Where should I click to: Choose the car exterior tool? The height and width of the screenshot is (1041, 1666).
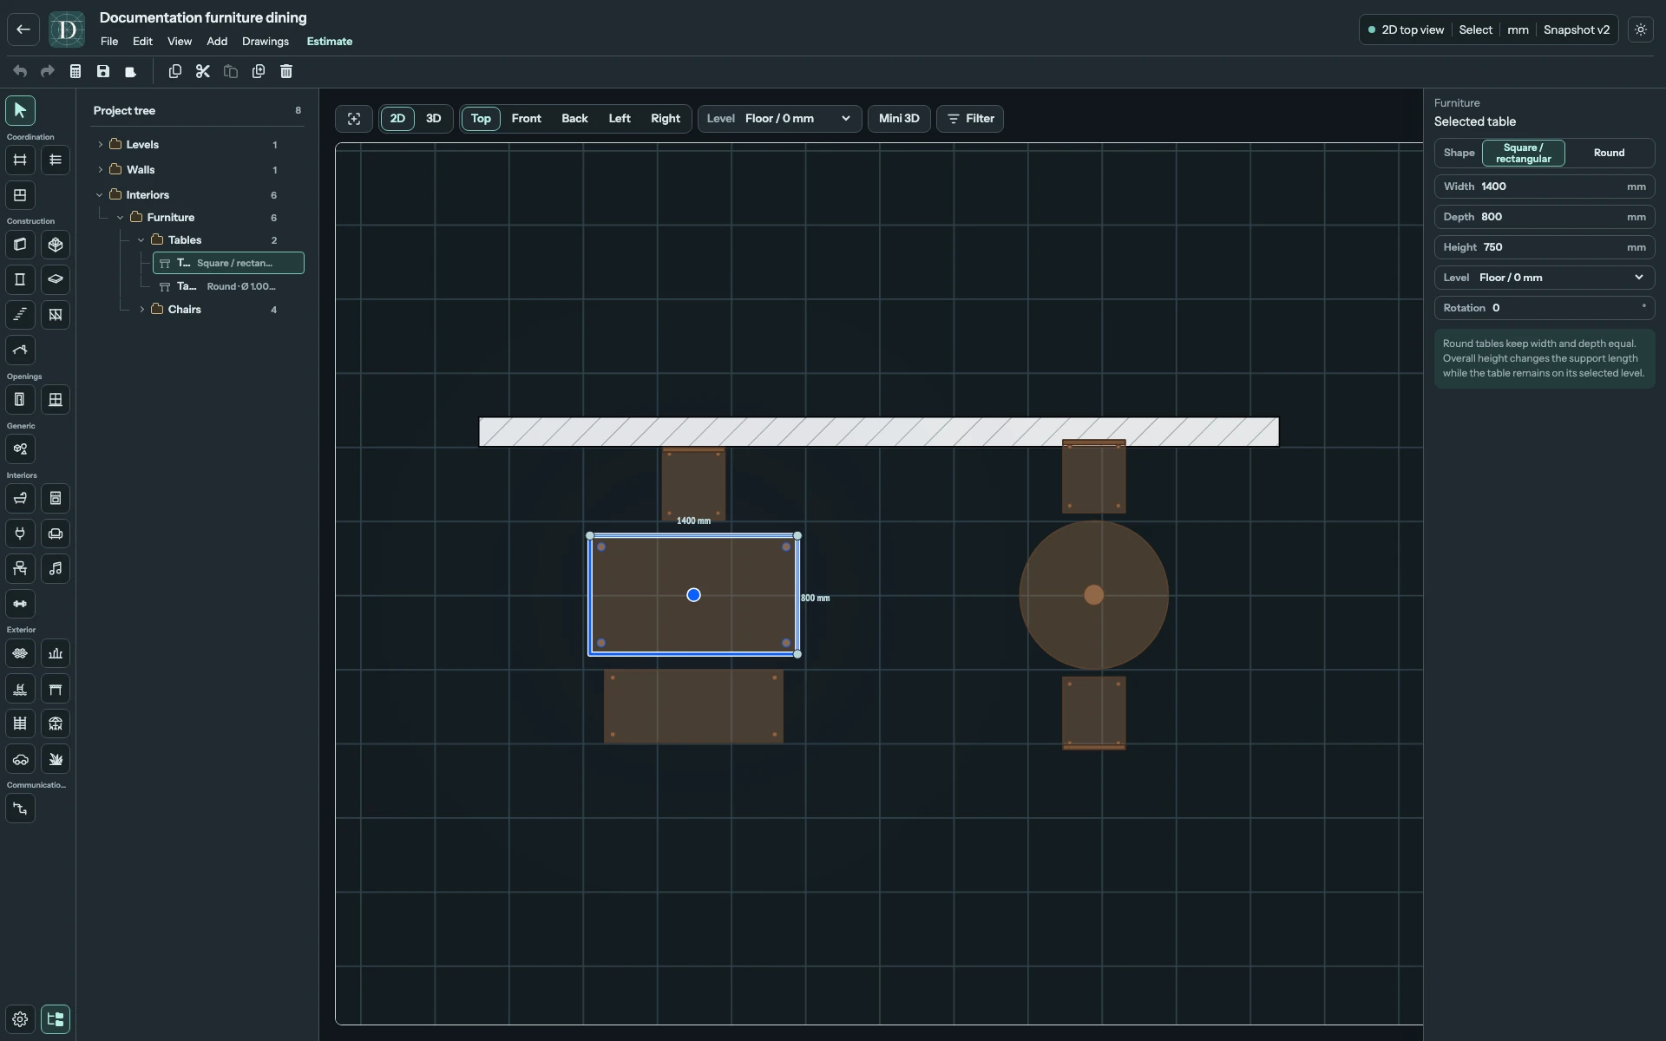(20, 759)
